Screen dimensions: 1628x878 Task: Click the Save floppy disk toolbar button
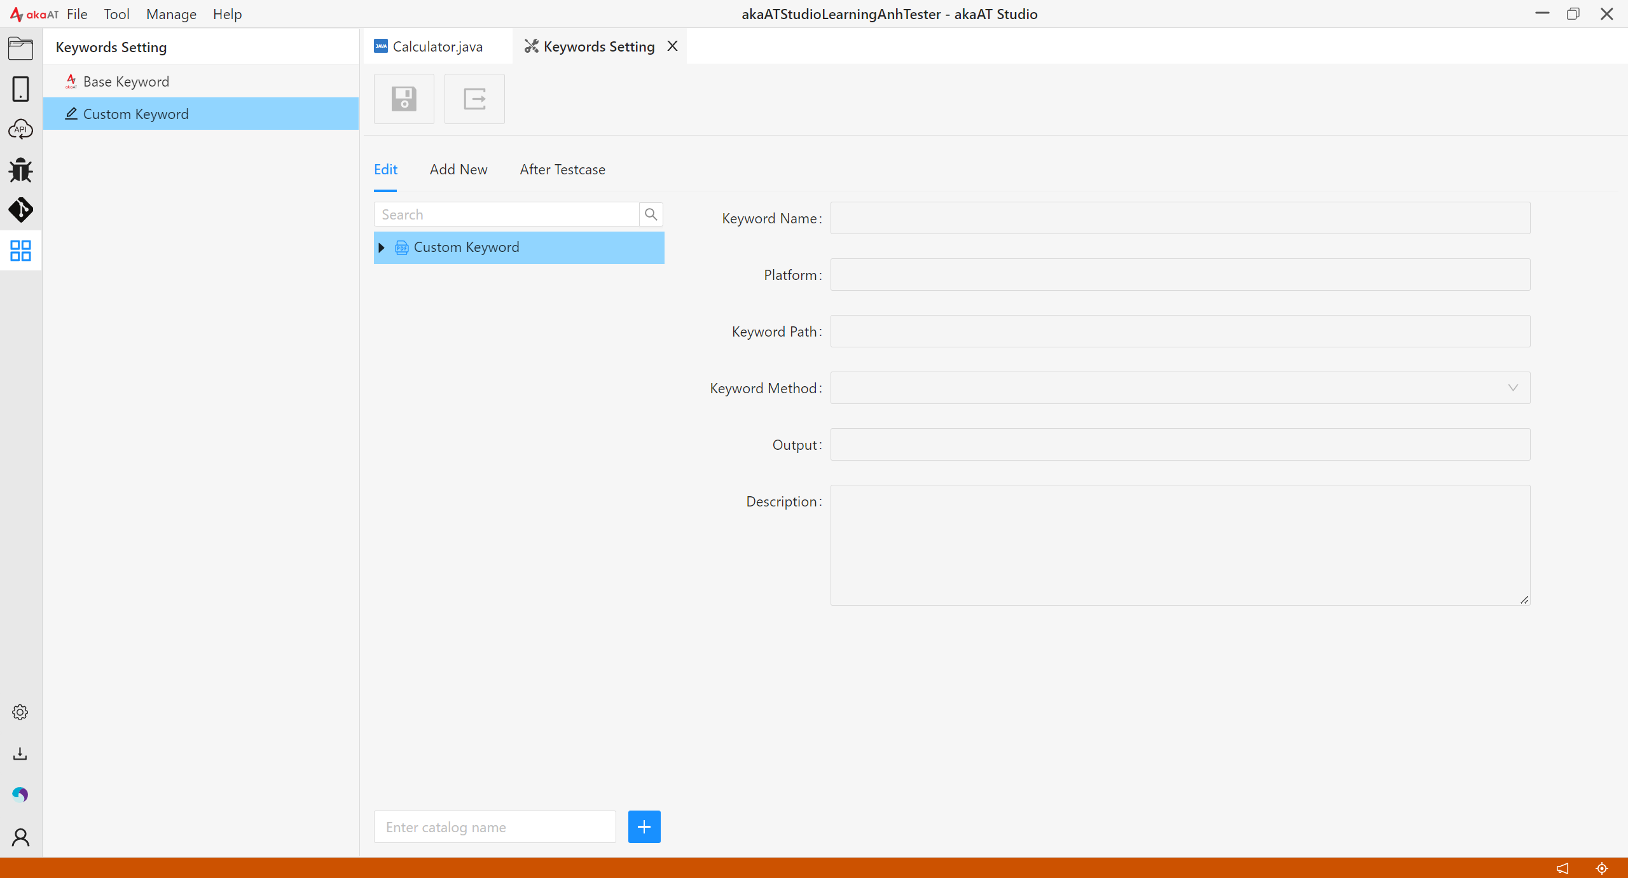pyautogui.click(x=404, y=99)
